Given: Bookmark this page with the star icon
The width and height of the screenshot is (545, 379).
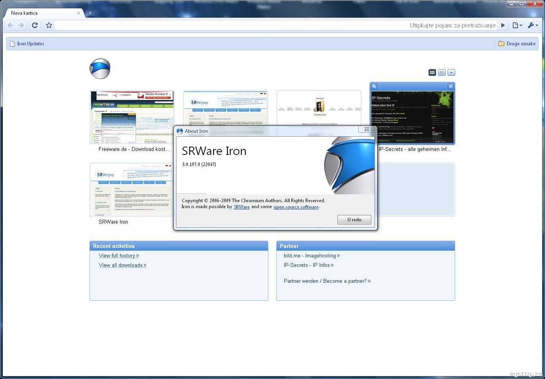Looking at the screenshot, I should (49, 25).
